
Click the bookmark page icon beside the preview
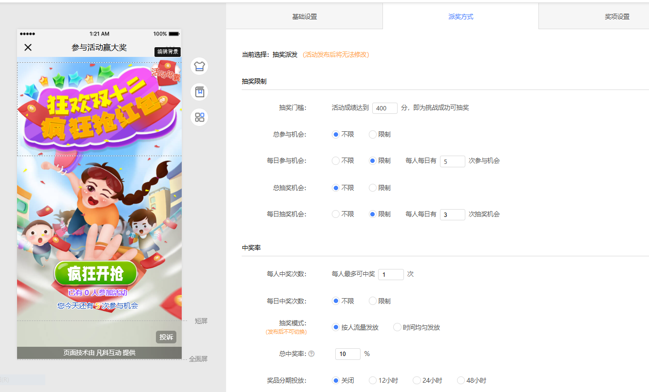199,91
